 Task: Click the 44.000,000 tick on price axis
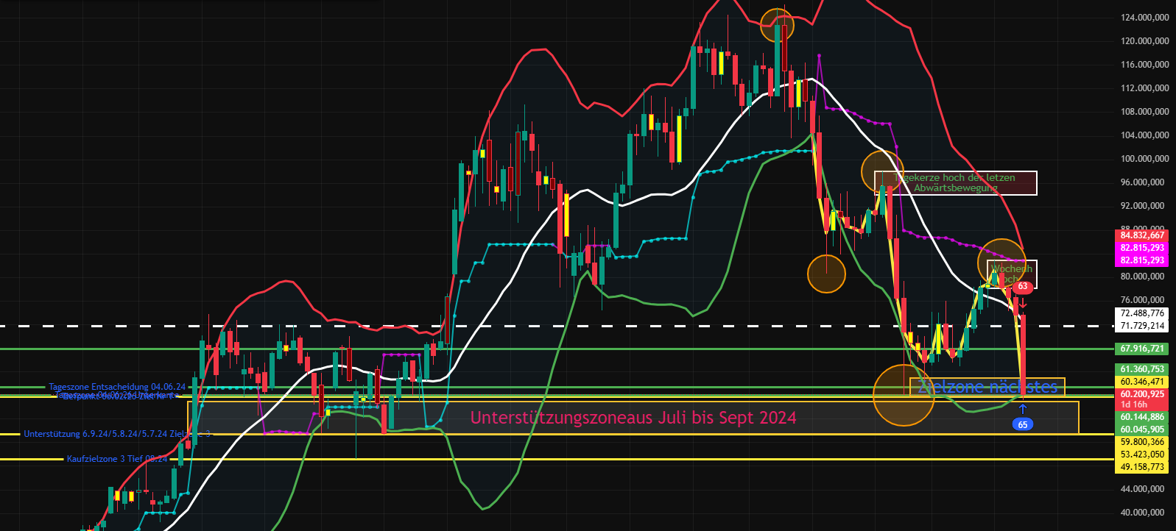tap(1142, 489)
